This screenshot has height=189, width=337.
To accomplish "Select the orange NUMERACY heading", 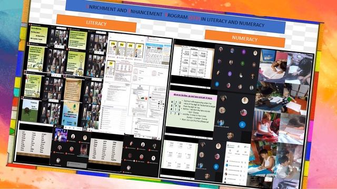I will tap(245, 38).
